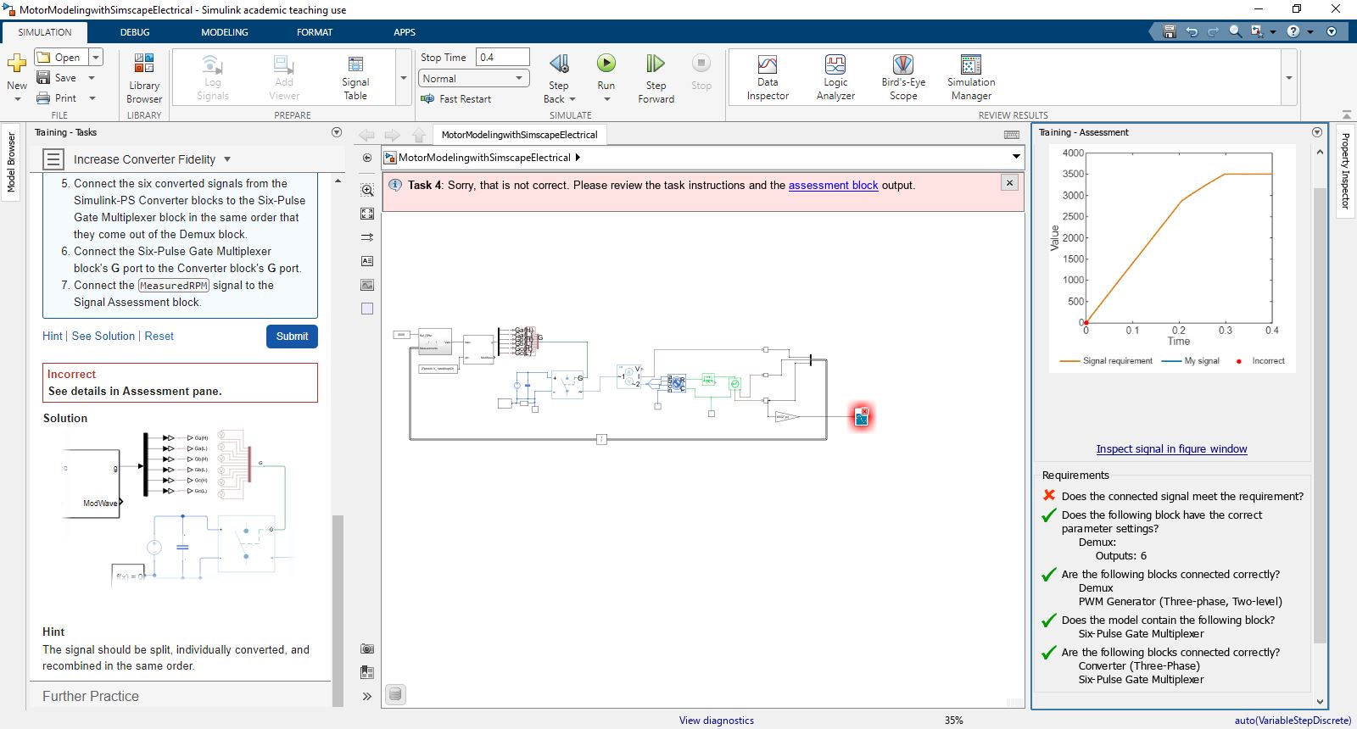The image size is (1357, 729).
Task: Select the Area tool in the palette
Action: click(367, 309)
